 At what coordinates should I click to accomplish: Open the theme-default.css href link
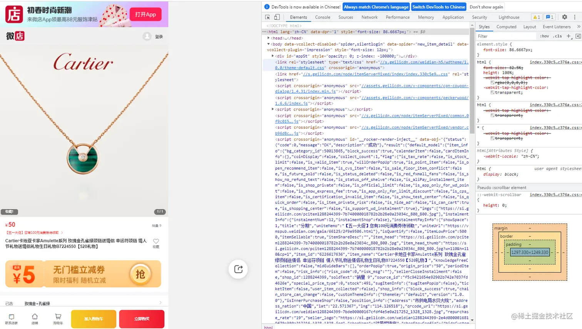click(371, 65)
